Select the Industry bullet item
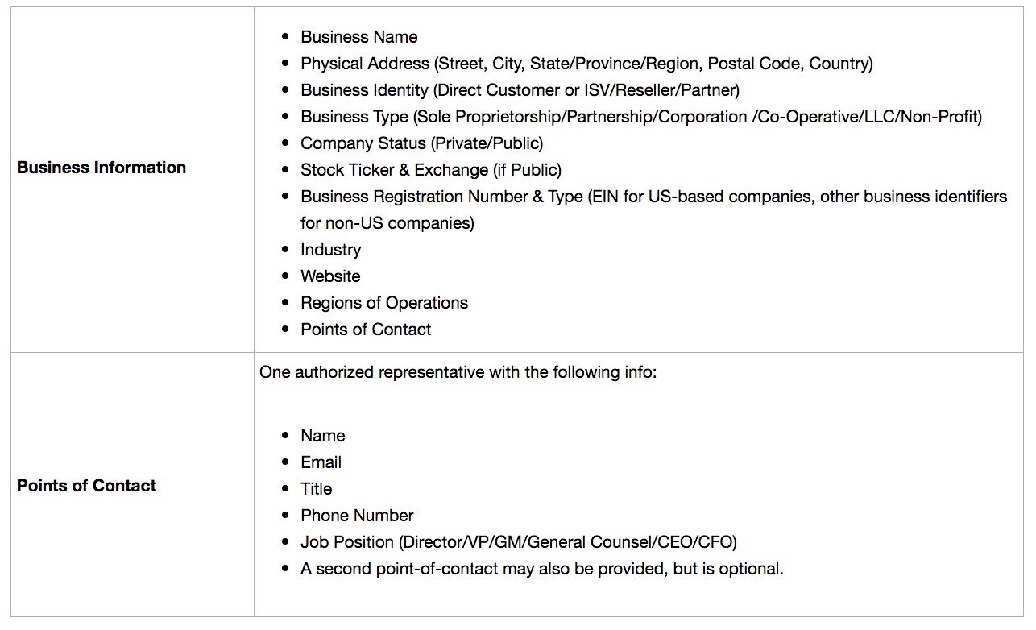 click(x=330, y=250)
